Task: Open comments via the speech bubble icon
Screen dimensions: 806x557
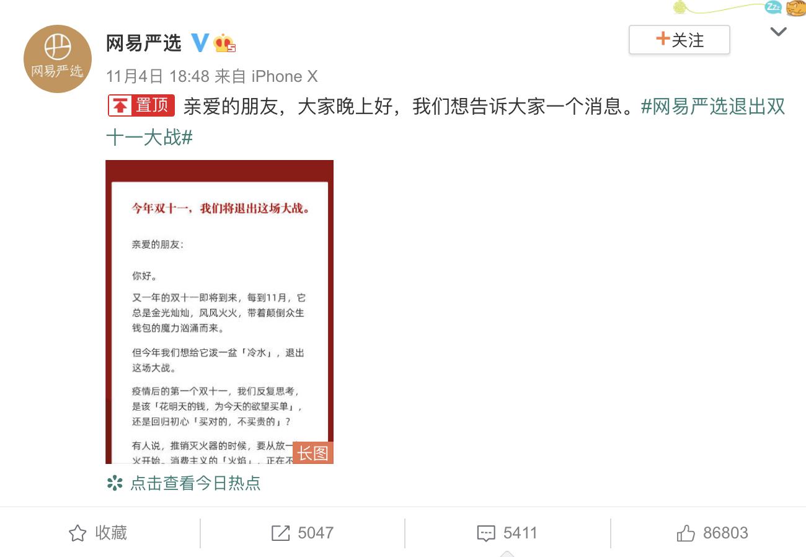Action: (x=486, y=533)
